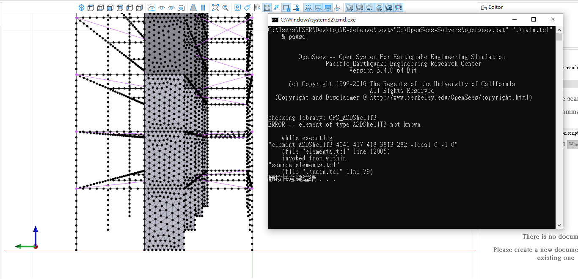Take a snapshot with the camera icon
Viewport: 578px width, 279px height.
181,8
